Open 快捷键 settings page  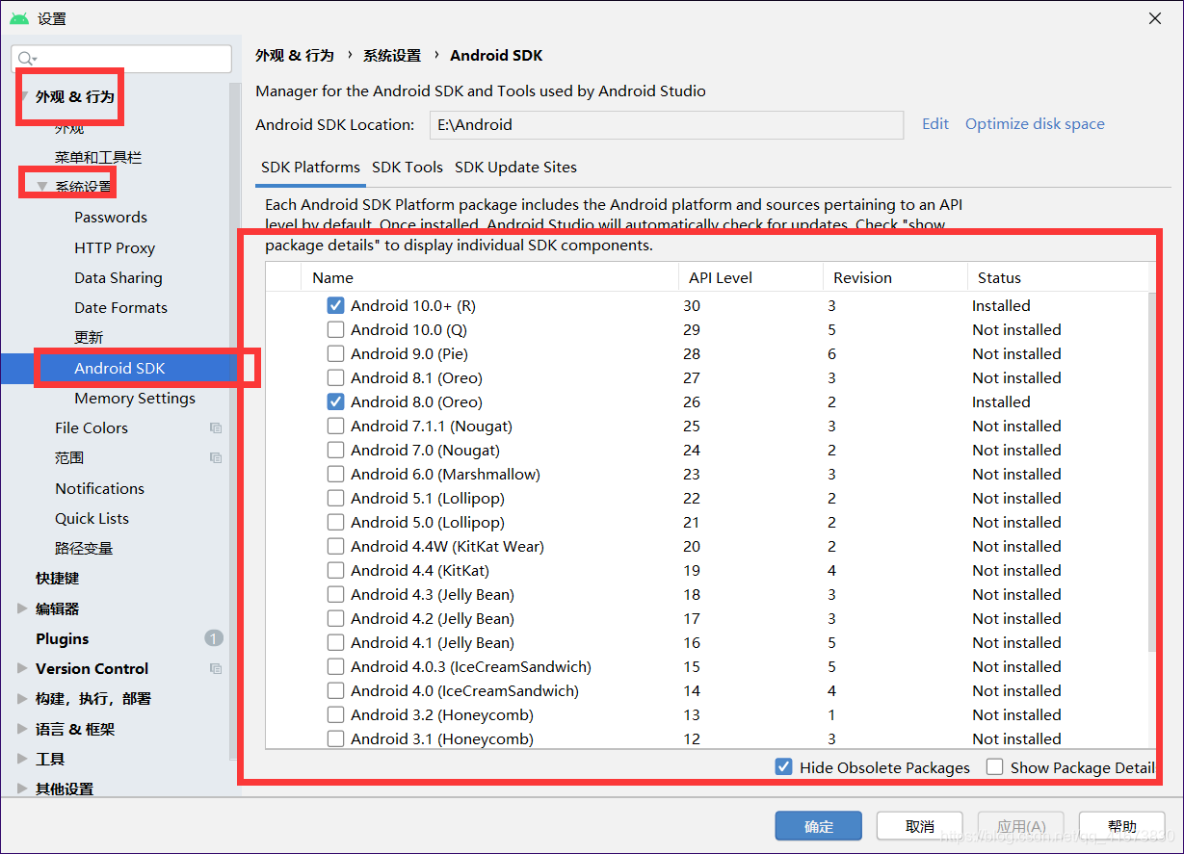click(x=58, y=579)
